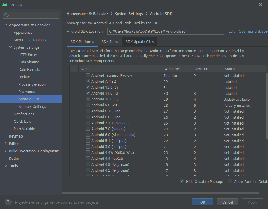Image resolution: width=268 pixels, height=209 pixels.
Task: Sort table by Name column header
Action: (x=121, y=69)
